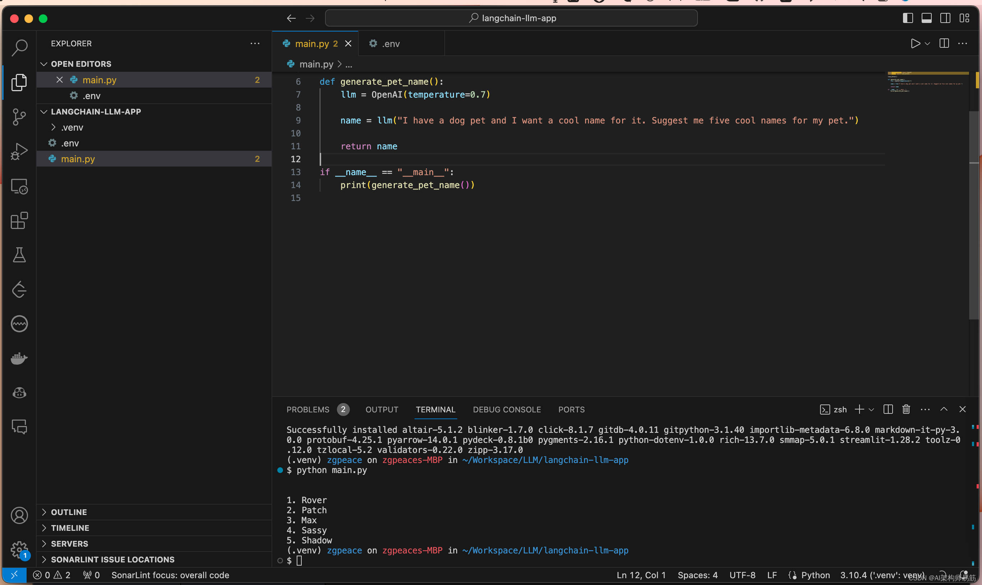This screenshot has width=982, height=585.
Task: Collapse the Open Editors section
Action: tap(154, 64)
